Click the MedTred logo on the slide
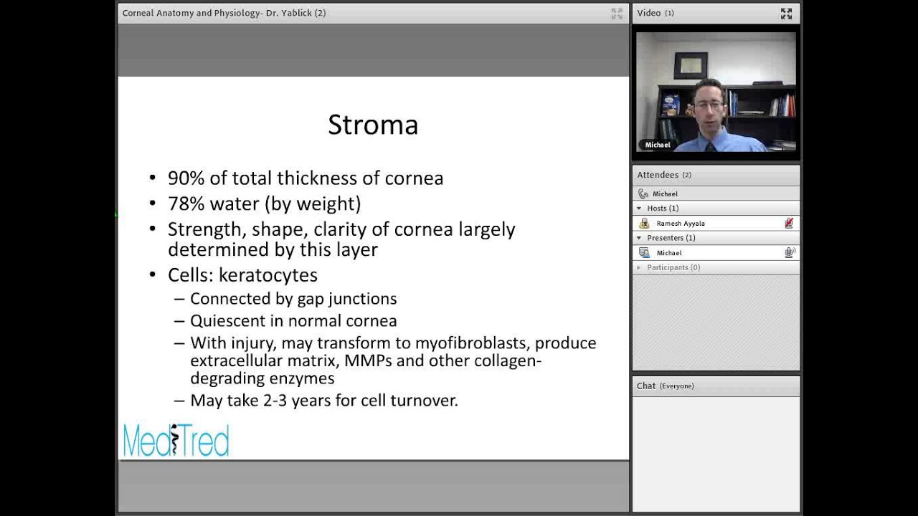The width and height of the screenshot is (918, 516). tap(176, 440)
